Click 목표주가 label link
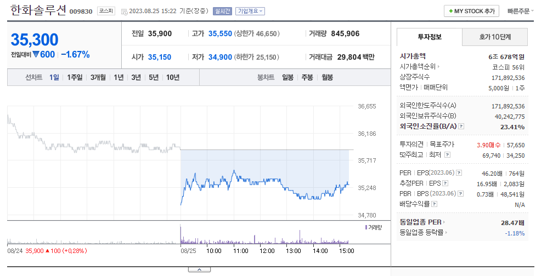 [x=442, y=144]
